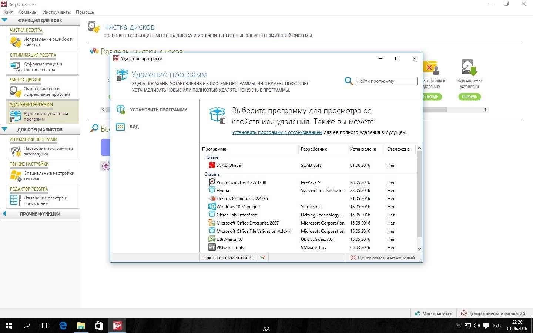Click the install program box icon
Image resolution: width=533 pixels, height=333 pixels.
(x=121, y=110)
